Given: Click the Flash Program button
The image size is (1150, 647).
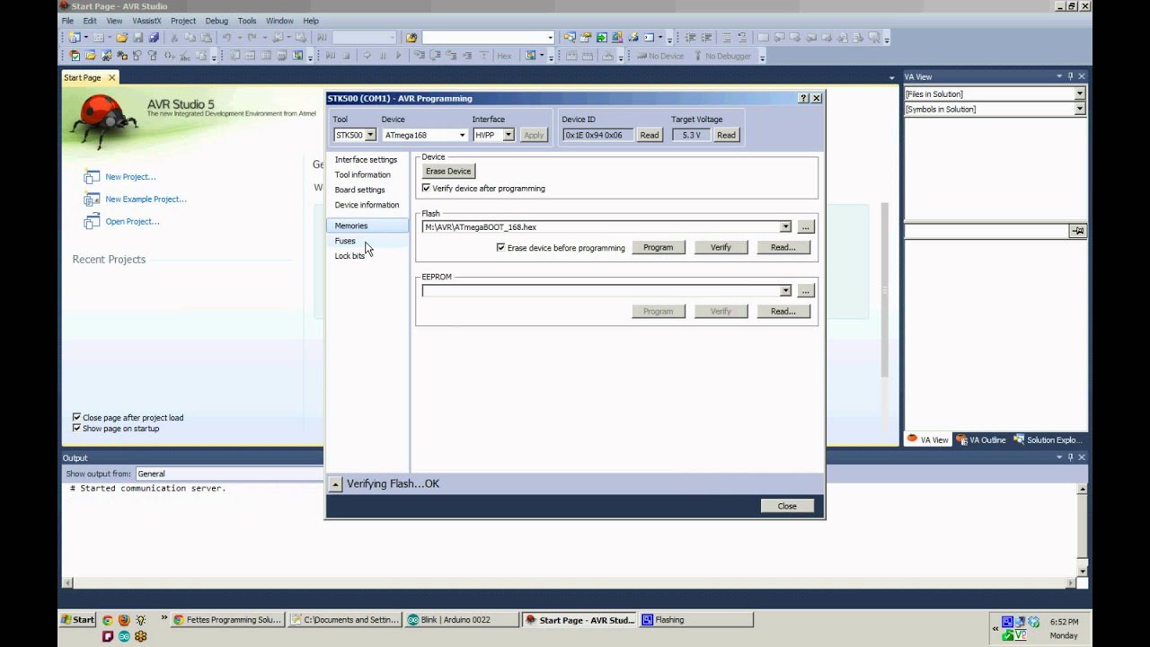Looking at the screenshot, I should pos(658,247).
